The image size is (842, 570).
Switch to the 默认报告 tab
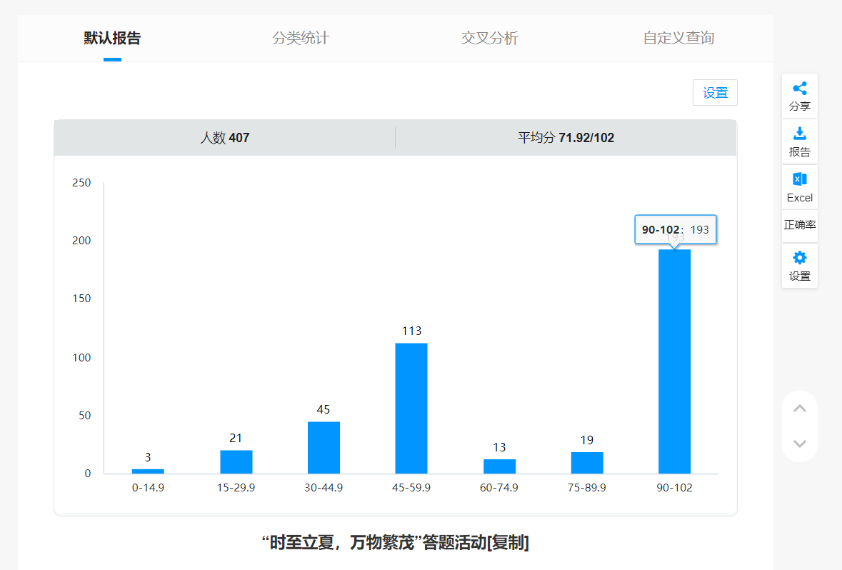[112, 39]
